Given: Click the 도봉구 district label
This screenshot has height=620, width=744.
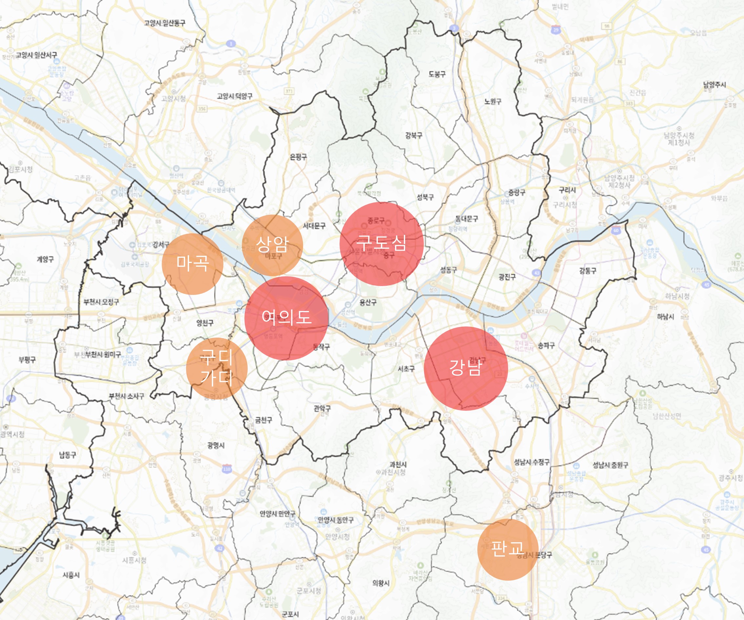Looking at the screenshot, I should (x=437, y=74).
